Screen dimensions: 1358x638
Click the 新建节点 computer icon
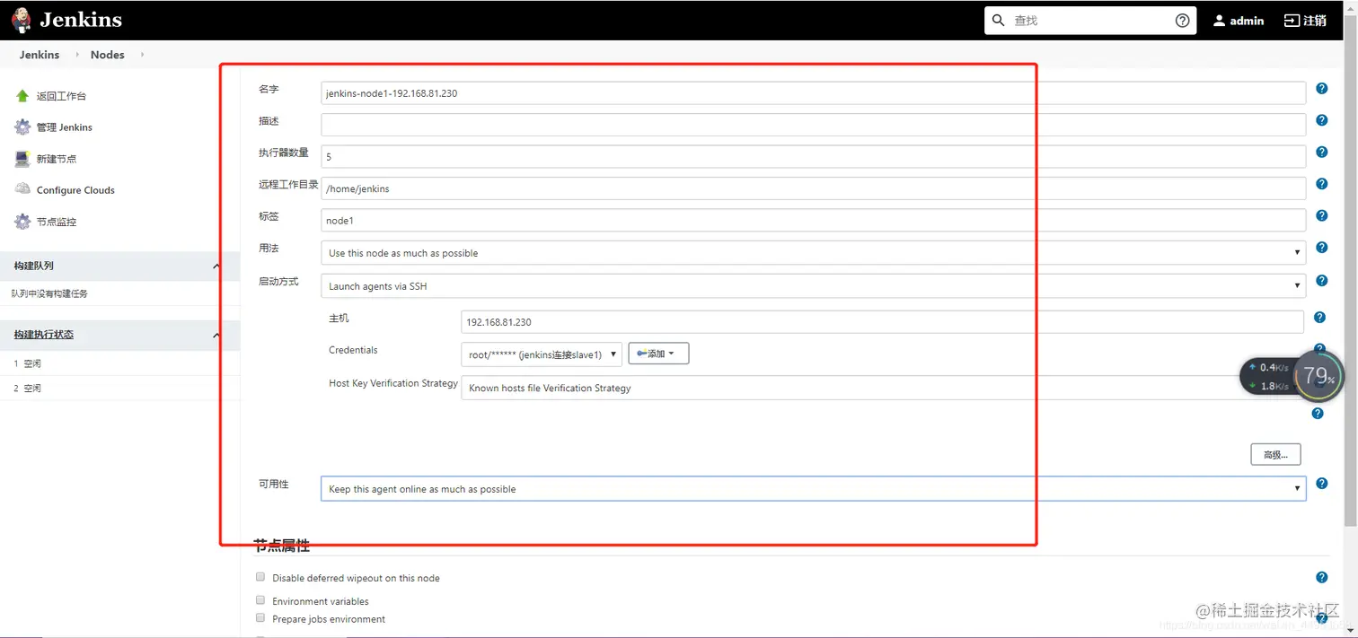tap(22, 159)
